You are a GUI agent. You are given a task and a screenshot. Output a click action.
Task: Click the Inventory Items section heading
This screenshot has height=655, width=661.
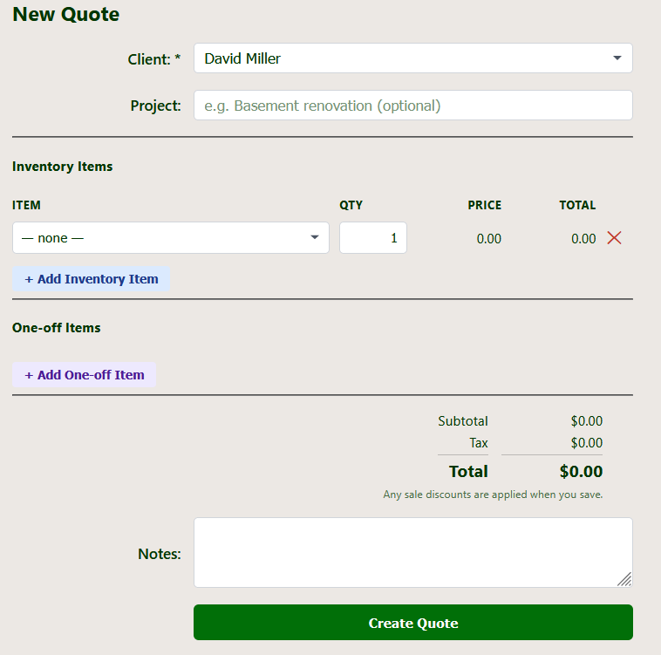63,167
